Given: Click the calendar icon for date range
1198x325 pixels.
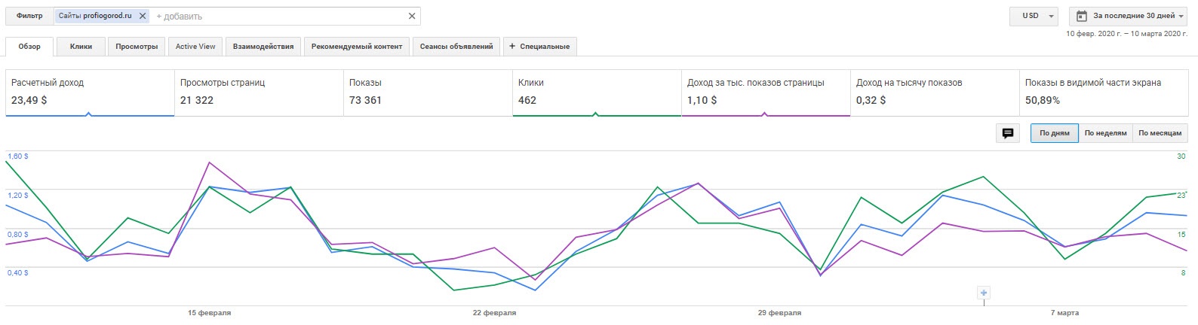Looking at the screenshot, I should 1082,16.
